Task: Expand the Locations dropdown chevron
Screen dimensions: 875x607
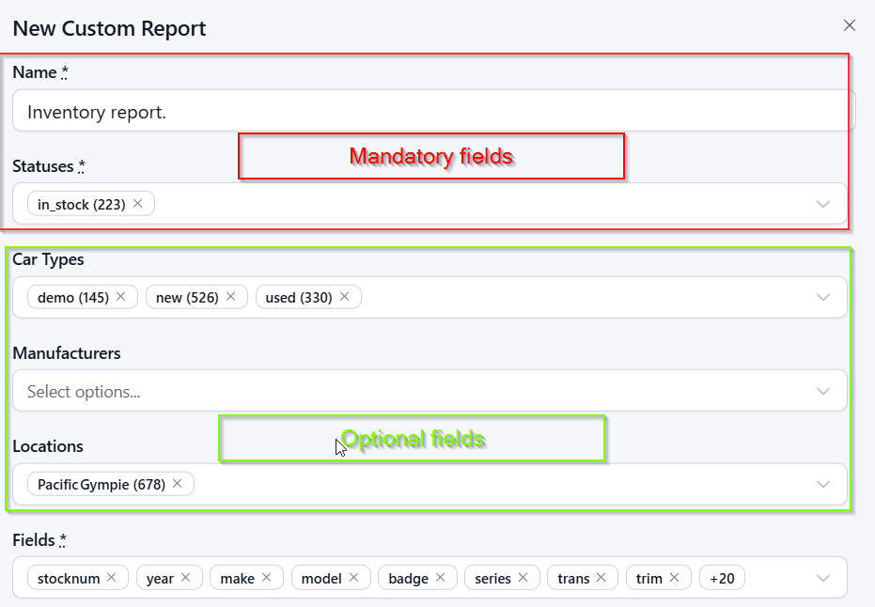Action: coord(823,484)
